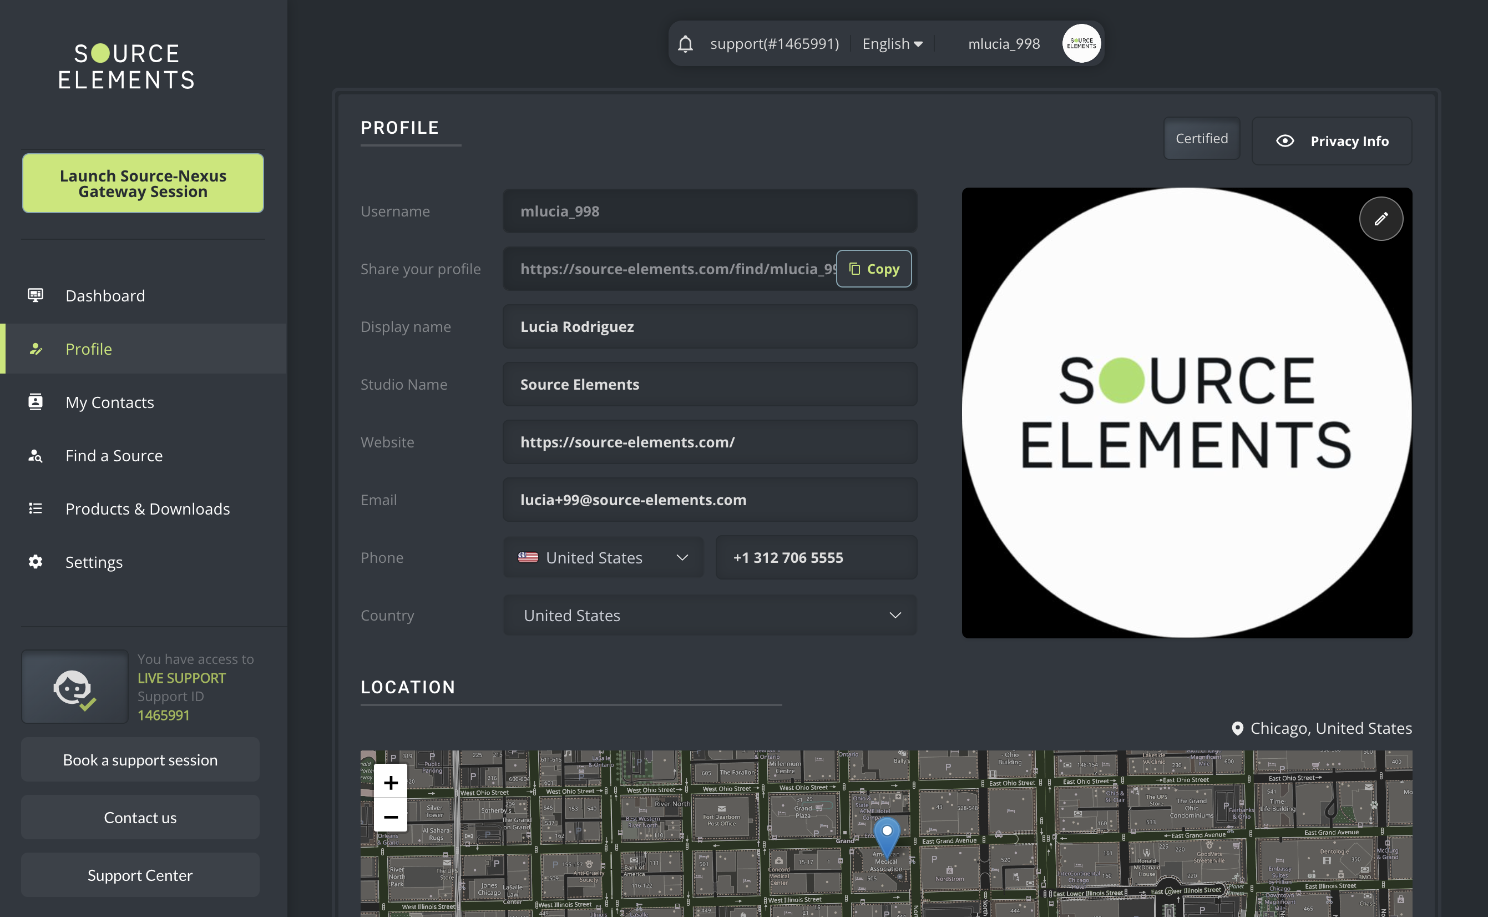The width and height of the screenshot is (1488, 917).
Task: Click the Dashboard monitor icon in sidebar
Action: (35, 295)
